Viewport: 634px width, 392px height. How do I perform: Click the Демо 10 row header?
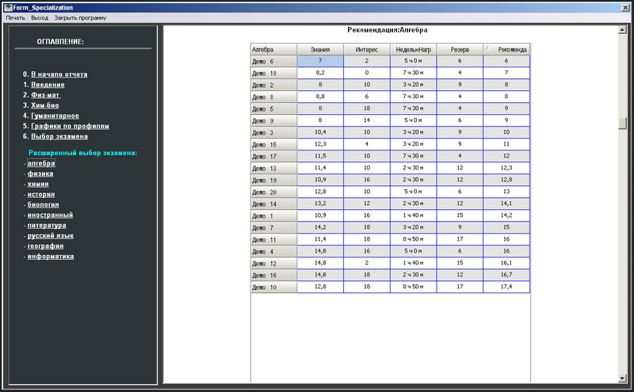point(273,287)
